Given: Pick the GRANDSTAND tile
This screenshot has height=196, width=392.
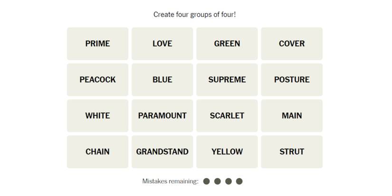Looking at the screenshot, I should point(162,152).
